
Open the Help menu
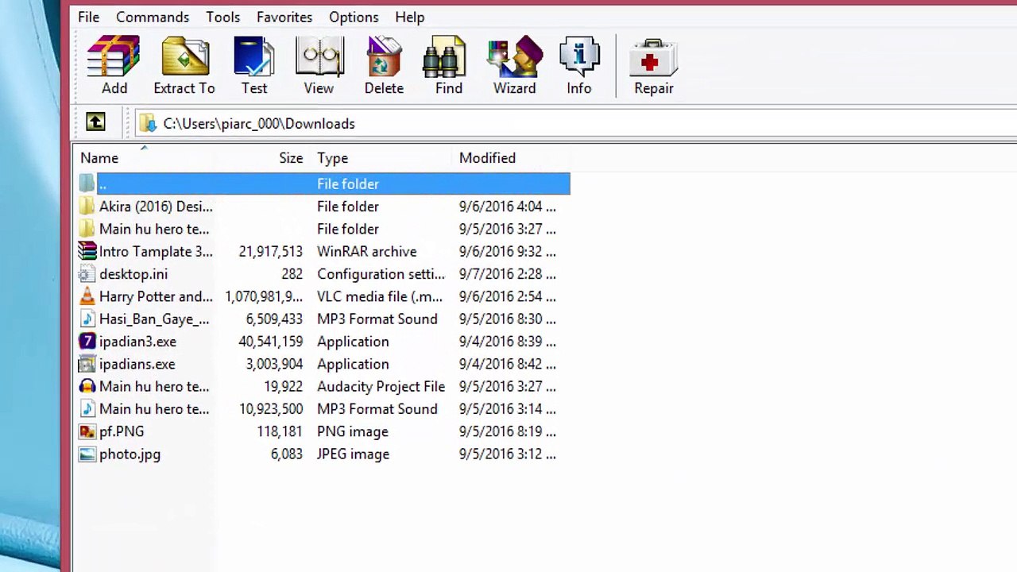(410, 17)
